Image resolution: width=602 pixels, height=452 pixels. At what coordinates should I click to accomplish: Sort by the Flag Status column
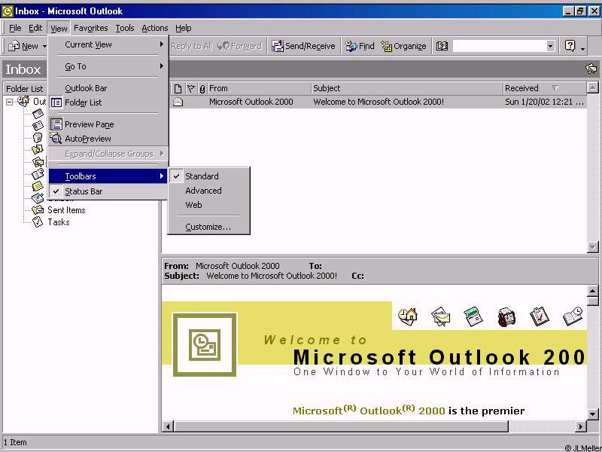coord(191,89)
